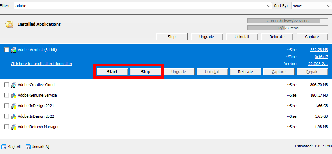Click Capture in the Adobe Acrobat row
This screenshot has height=154, width=332.
(279, 72)
